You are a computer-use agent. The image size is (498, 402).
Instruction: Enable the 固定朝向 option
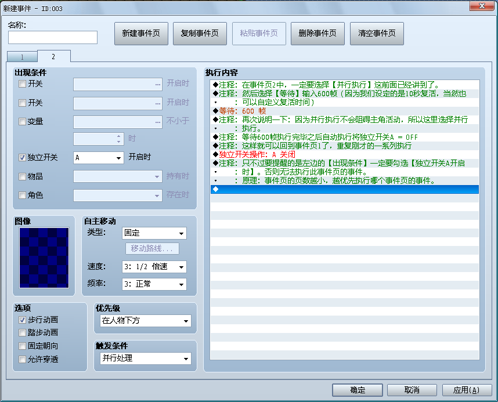point(22,346)
